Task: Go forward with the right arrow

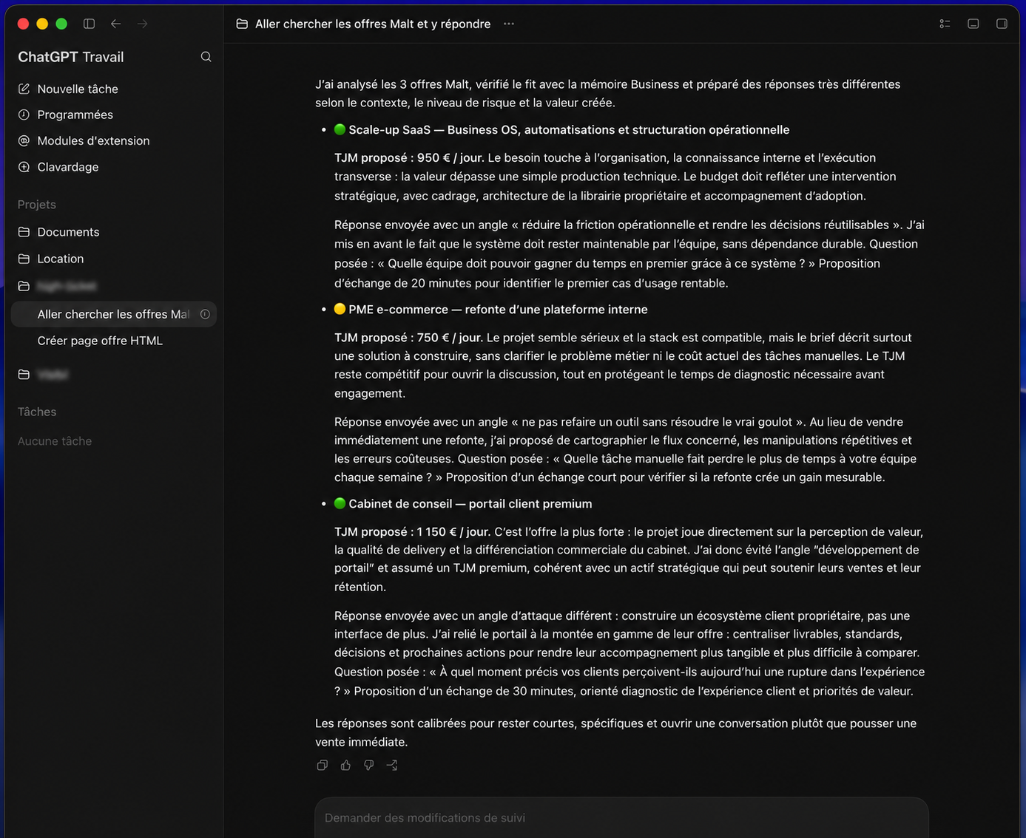Action: pos(143,24)
